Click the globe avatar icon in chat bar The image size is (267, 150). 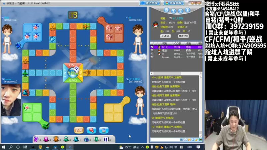point(200,140)
